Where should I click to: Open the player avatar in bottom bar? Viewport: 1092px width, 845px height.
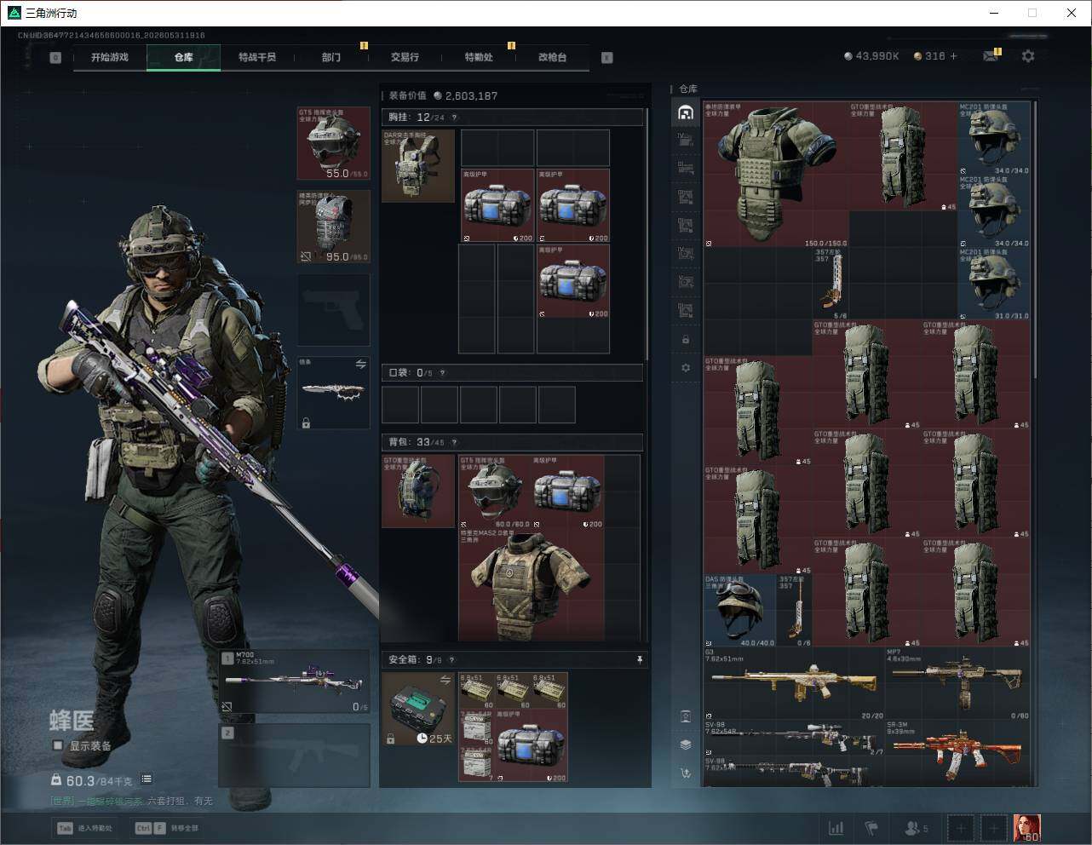point(1026,827)
